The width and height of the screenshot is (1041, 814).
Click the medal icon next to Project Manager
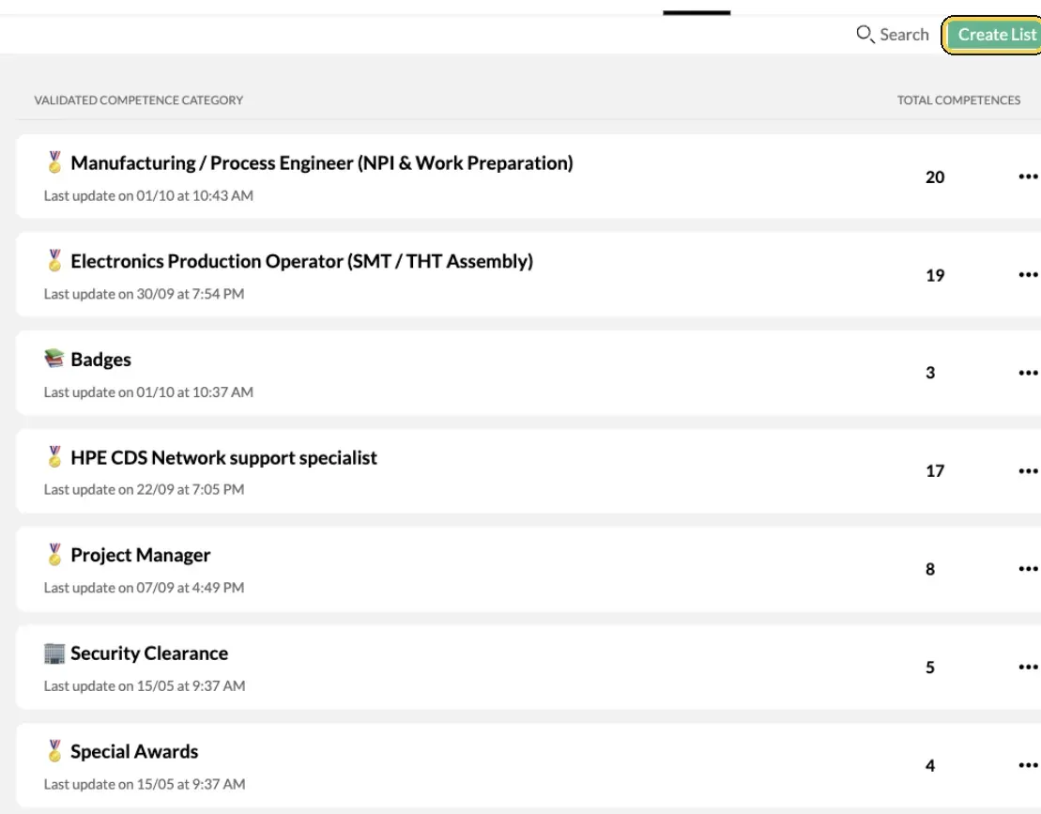click(54, 554)
